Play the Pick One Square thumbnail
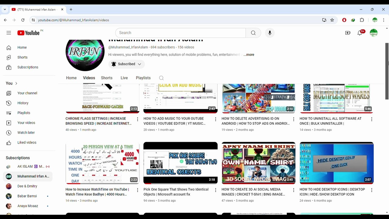 point(181,163)
